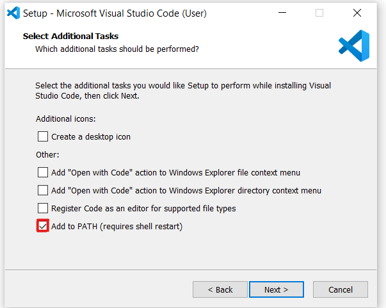Screen dimensions: 386x308
Task: Enable the Create a desktop icon checkbox
Action: click(43, 136)
